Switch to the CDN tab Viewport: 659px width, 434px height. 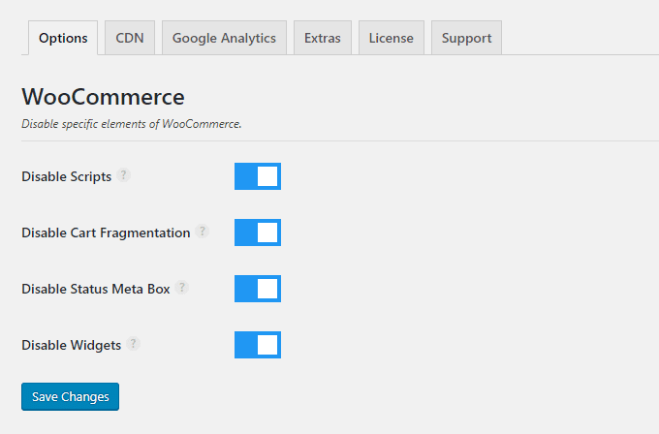click(x=130, y=38)
